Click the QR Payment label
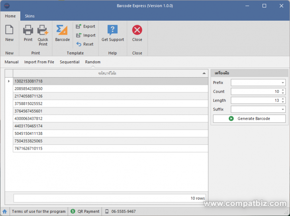Viewport: 290px width, 216px height. pos(88,211)
